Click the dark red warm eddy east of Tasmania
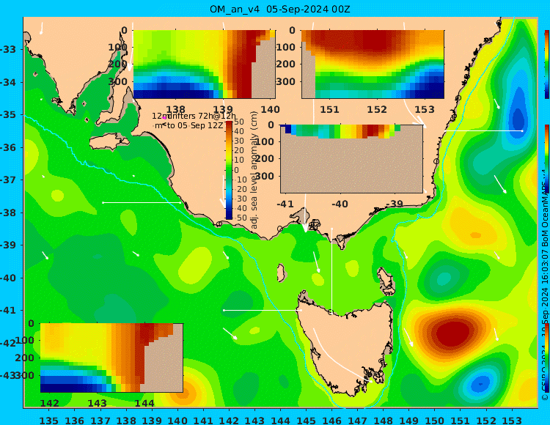The width and height of the screenshot is (550, 425). [452, 333]
